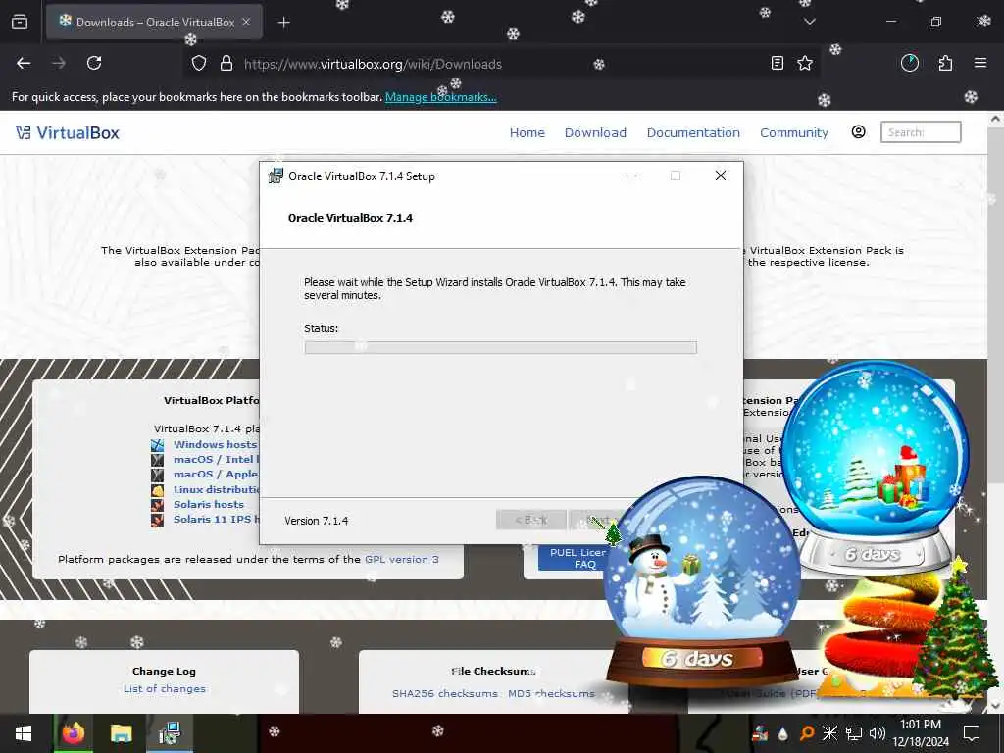Switch to Firefox on the taskbar
This screenshot has width=1004, height=753.
[x=73, y=733]
